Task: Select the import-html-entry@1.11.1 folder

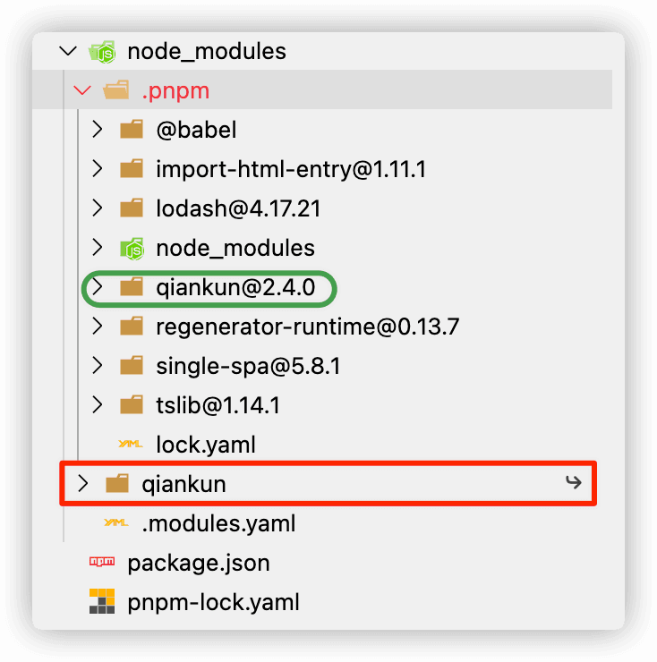Action: pos(265,169)
